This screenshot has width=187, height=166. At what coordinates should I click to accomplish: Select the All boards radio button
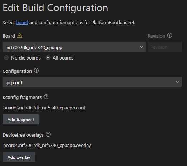[48, 58]
